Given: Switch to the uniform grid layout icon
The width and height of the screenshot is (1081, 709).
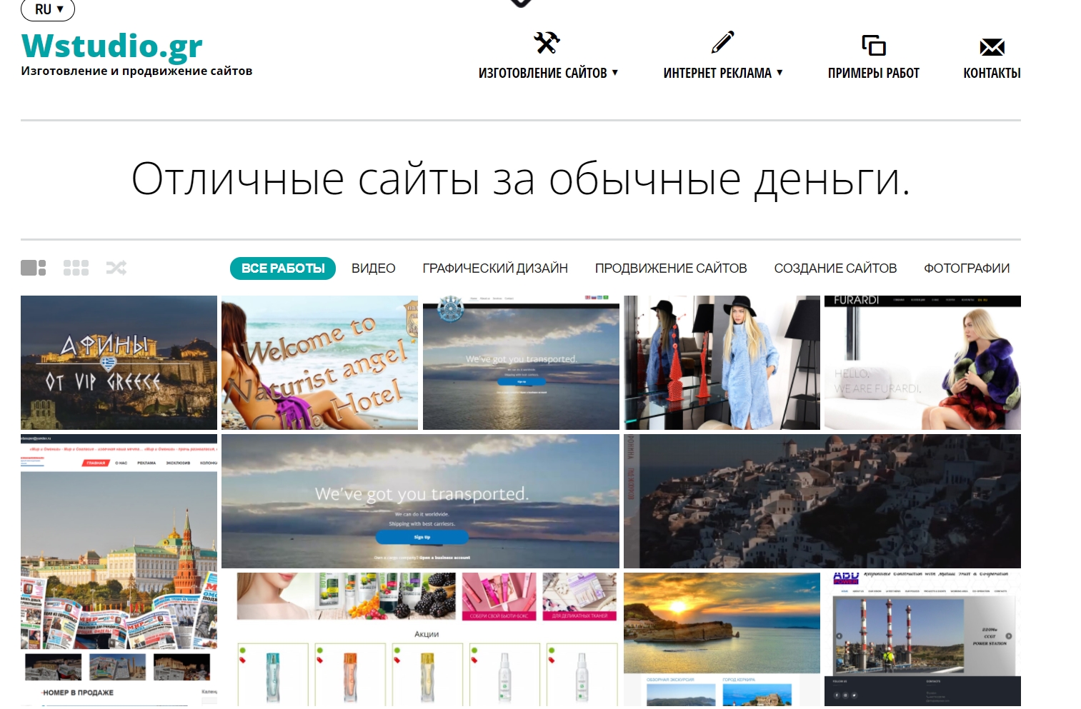Looking at the screenshot, I should click(x=76, y=268).
